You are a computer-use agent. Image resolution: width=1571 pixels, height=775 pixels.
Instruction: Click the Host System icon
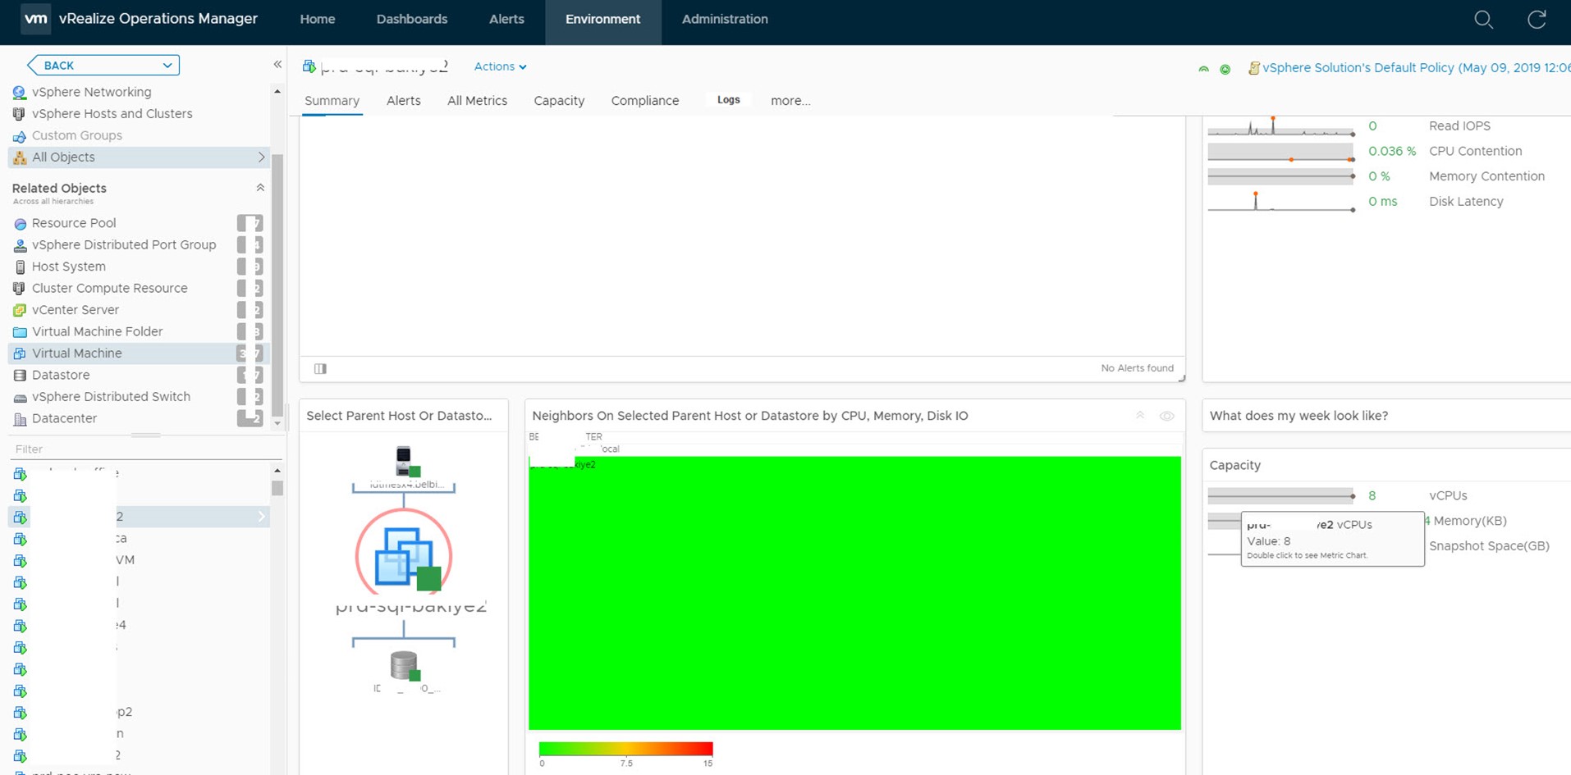coord(20,267)
